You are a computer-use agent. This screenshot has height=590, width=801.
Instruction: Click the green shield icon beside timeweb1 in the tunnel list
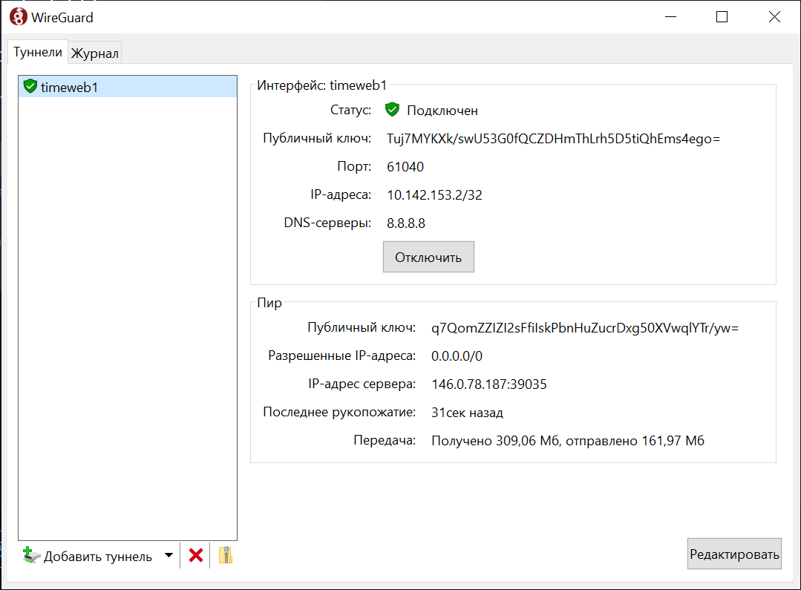click(30, 86)
